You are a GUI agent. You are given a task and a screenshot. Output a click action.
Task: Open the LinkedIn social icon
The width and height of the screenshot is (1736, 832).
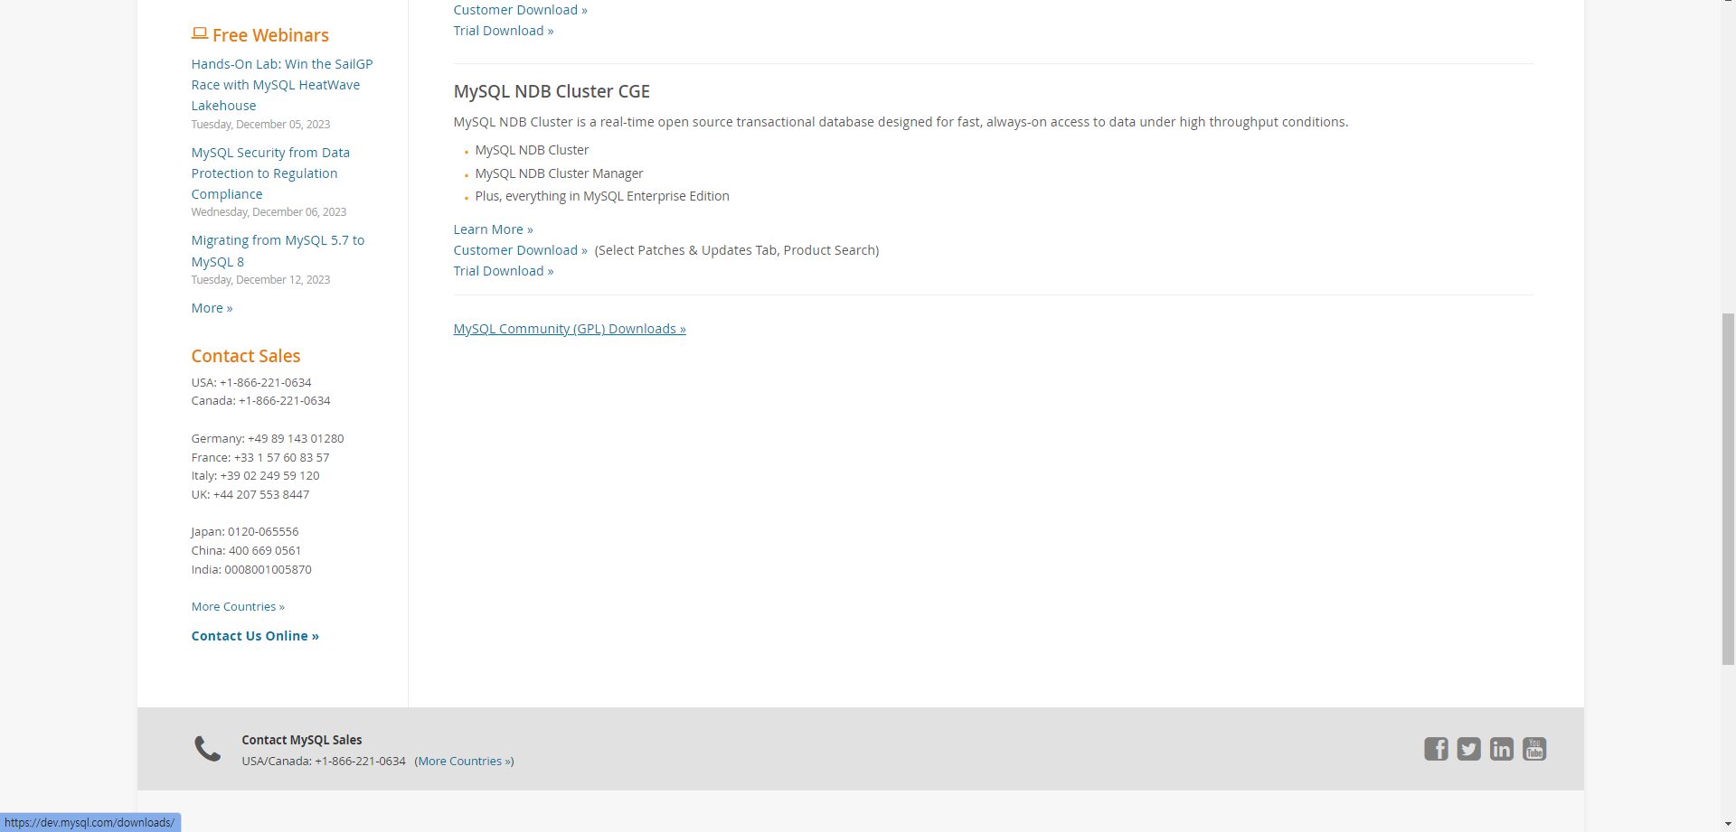pyautogui.click(x=1501, y=749)
